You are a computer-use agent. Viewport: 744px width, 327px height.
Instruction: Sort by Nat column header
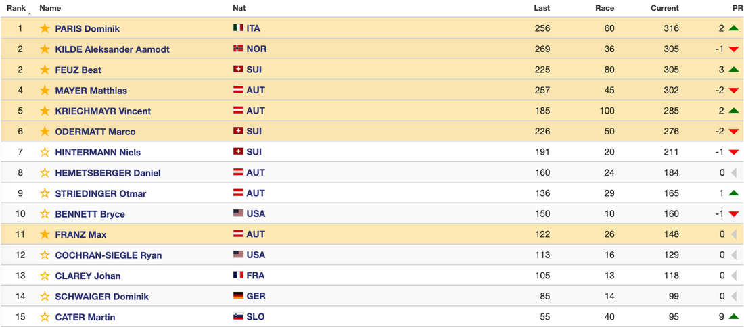[239, 8]
